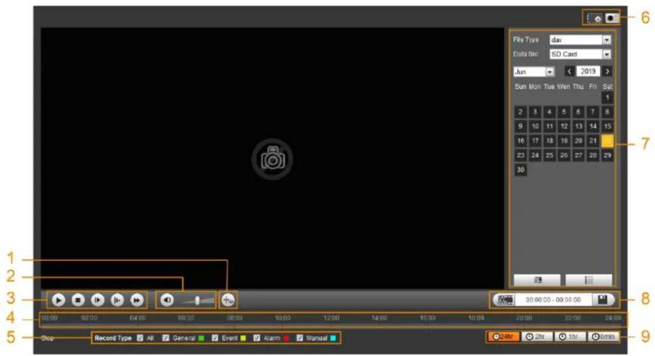Click the red Alarm color swatch
Viewport: 655px width, 356px height.
pos(286,338)
